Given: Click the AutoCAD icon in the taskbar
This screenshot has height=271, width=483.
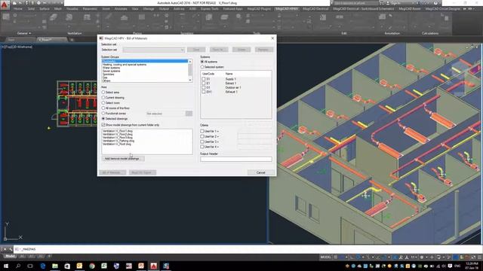Looking at the screenshot, I should coord(154,266).
